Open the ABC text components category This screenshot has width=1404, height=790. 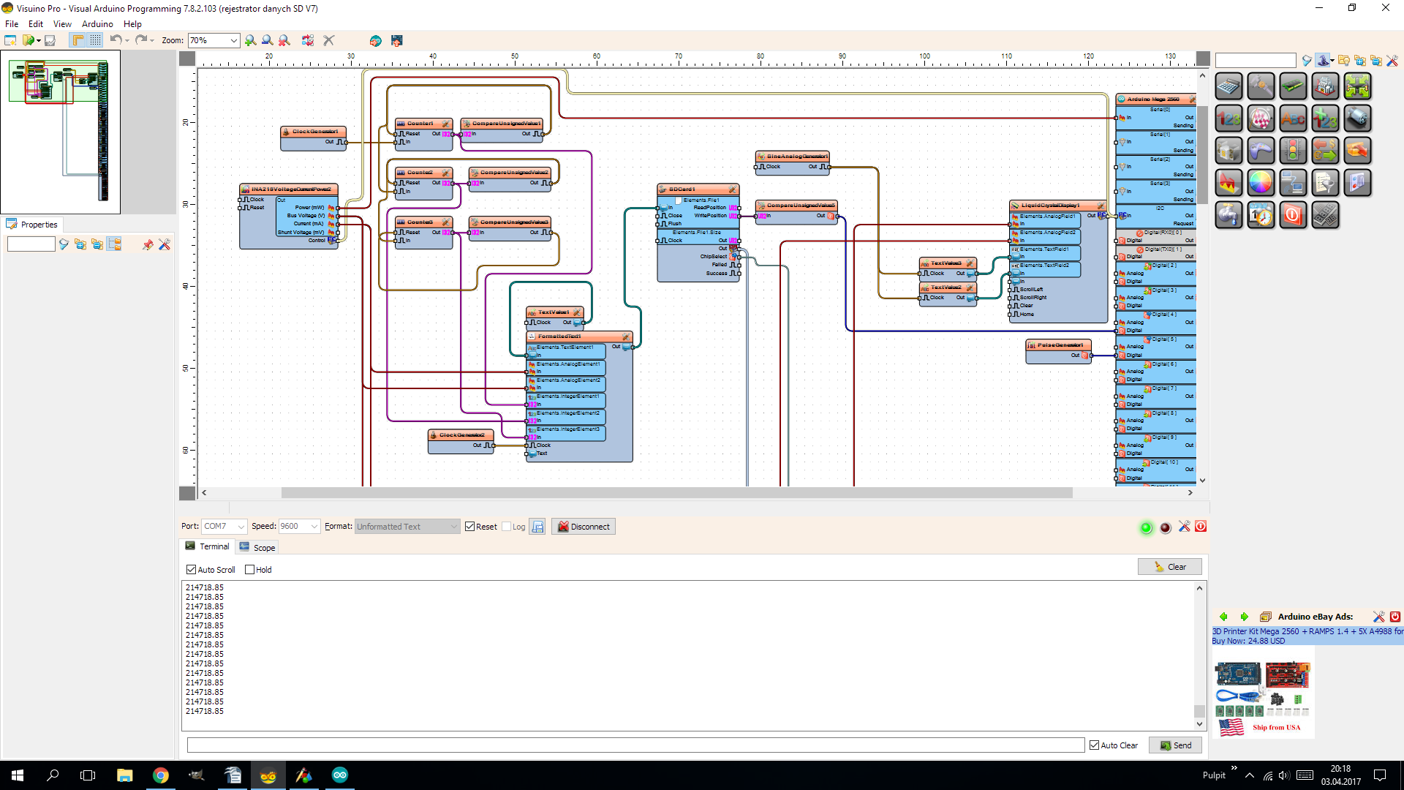pyautogui.click(x=1292, y=118)
